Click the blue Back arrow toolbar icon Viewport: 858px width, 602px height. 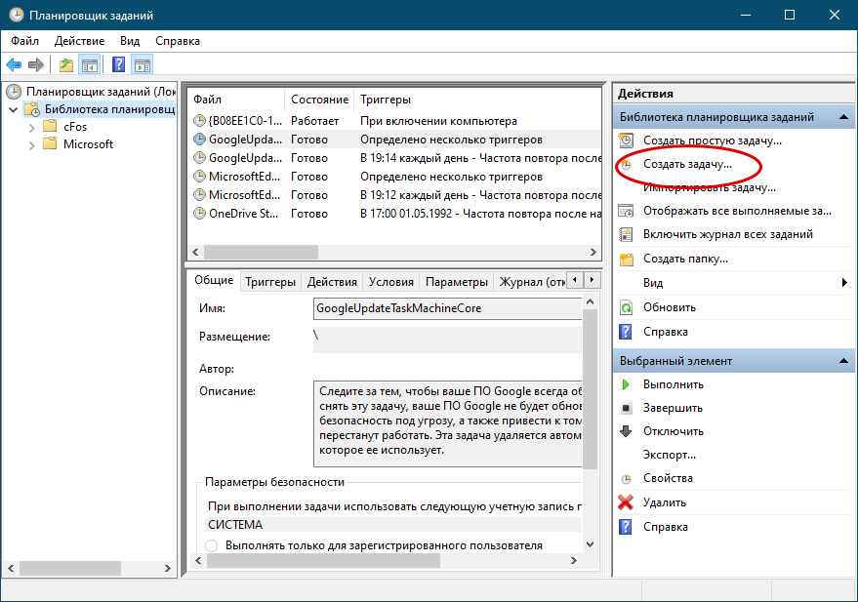[14, 65]
